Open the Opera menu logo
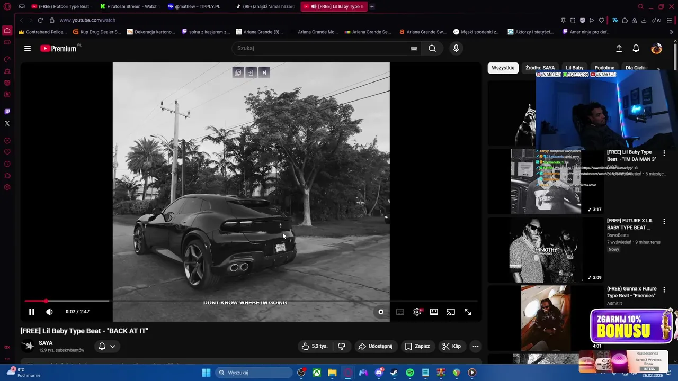This screenshot has height=381, width=678. [7, 6]
